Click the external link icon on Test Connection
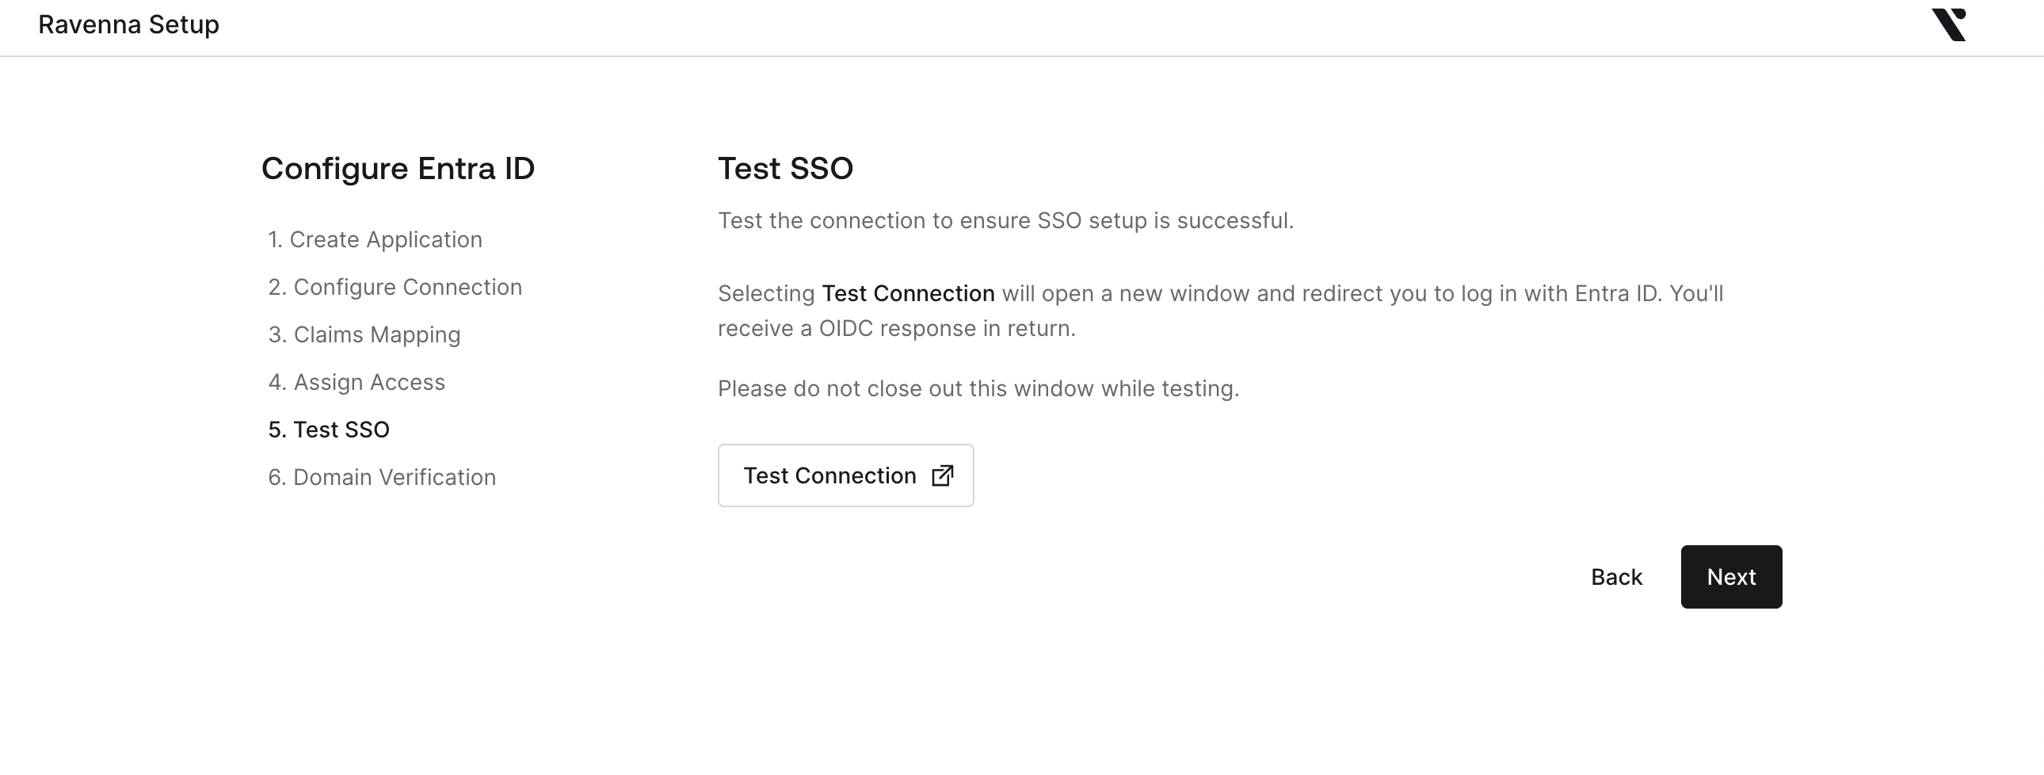 tap(942, 475)
